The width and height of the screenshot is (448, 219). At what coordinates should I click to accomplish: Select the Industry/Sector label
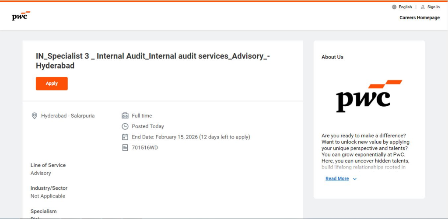(49, 188)
